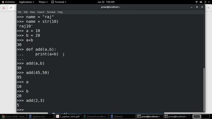
Task: Click the terminal vertical scrollbar
Action: (x=204, y=90)
